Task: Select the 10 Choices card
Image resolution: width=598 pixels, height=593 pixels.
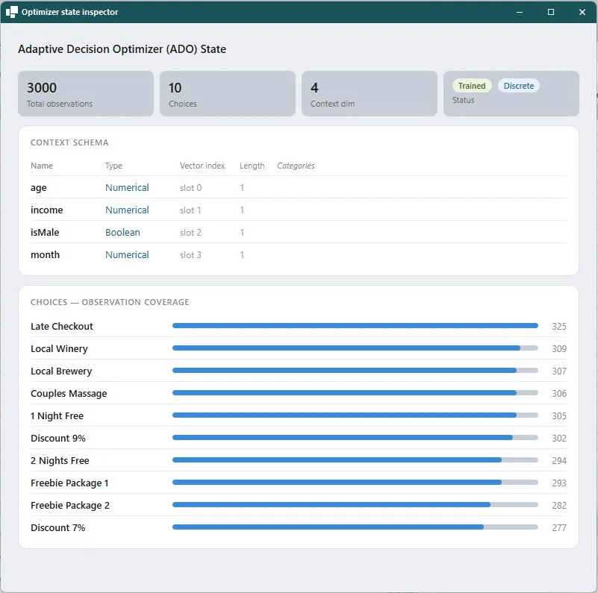Action: coord(228,93)
